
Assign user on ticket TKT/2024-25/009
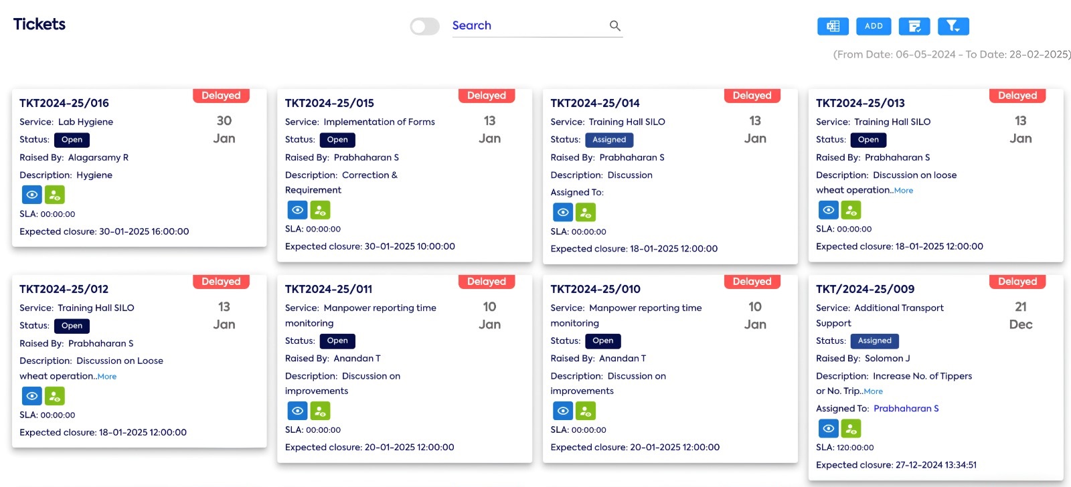[851, 428]
